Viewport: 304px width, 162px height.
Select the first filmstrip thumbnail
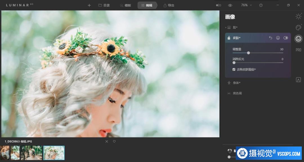tap(5, 153)
